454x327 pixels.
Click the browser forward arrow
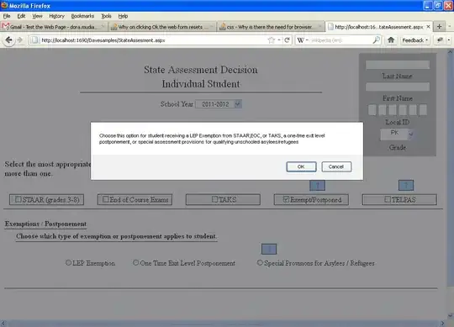tap(19, 40)
